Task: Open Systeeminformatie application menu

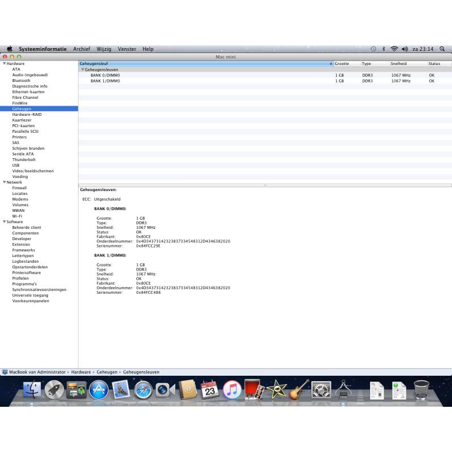Action: [43, 49]
